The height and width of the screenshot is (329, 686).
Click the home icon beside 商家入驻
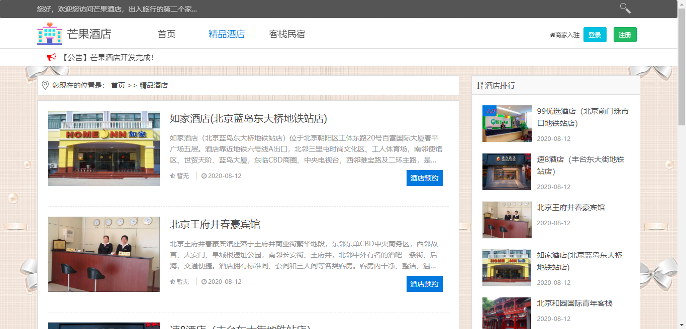552,35
